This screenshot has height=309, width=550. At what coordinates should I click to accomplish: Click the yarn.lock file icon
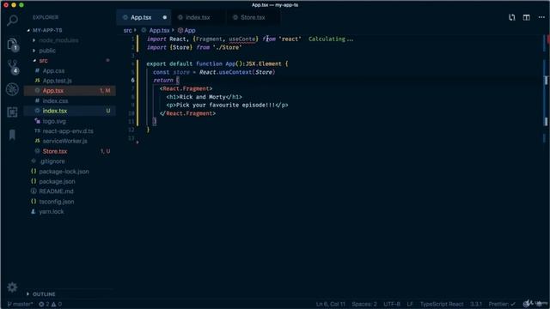34,212
